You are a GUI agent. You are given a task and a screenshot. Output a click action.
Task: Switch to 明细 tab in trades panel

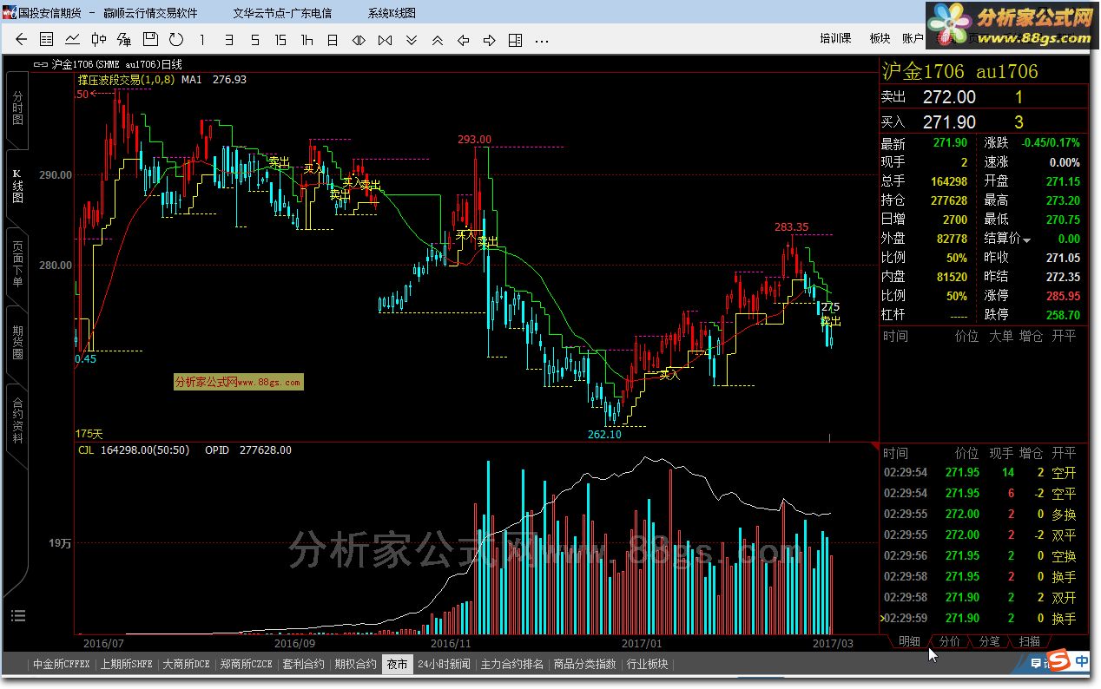(x=909, y=641)
